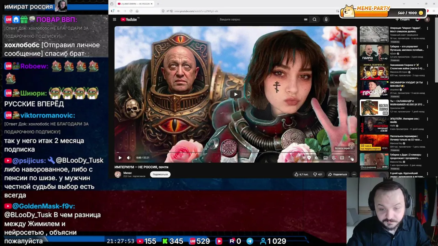Seek on the video progress bar
This screenshot has height=246, width=438.
[235, 153]
